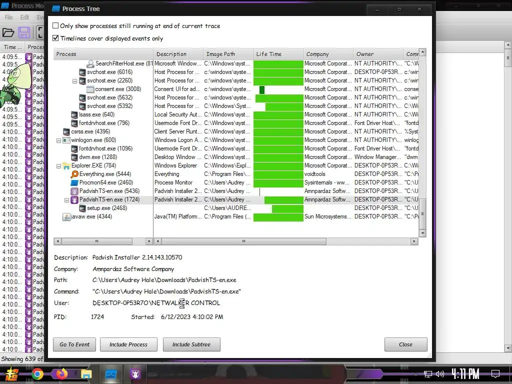Click the fontdrvhost.exe (1096) icon
The width and height of the screenshot is (512, 384).
point(74,148)
